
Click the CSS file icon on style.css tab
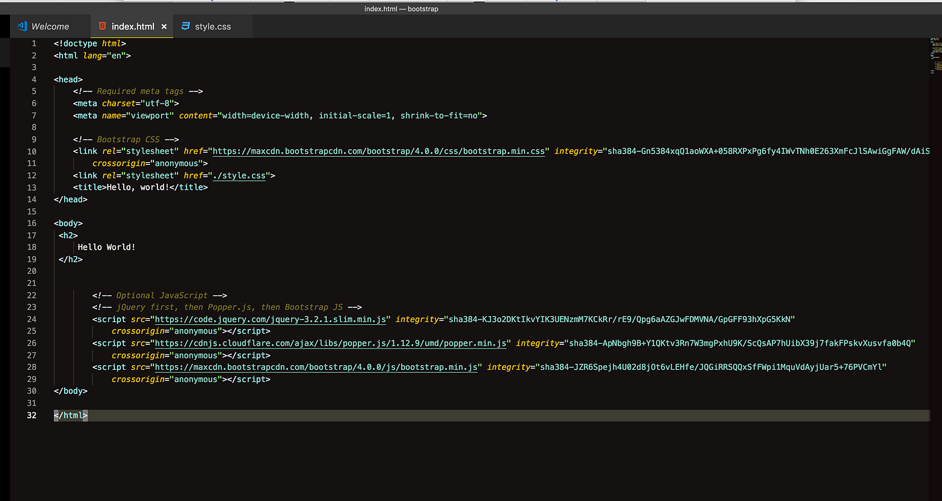pos(185,26)
